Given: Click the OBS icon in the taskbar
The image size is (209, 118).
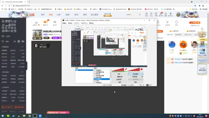Looking at the screenshot, I should click(35, 116).
